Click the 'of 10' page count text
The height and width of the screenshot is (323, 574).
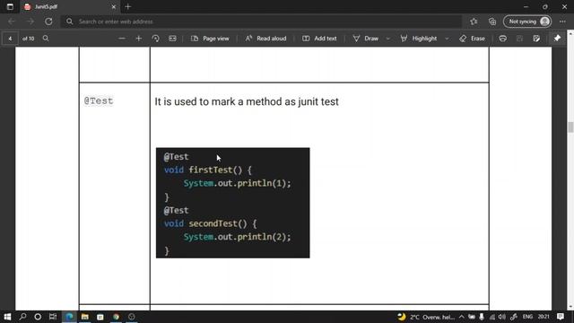28,39
